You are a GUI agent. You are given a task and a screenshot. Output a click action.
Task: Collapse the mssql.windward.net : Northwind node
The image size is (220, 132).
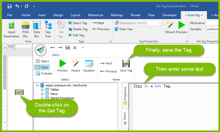[x=37, y=85]
